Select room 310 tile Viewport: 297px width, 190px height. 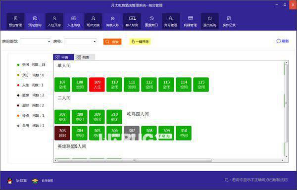point(184,133)
